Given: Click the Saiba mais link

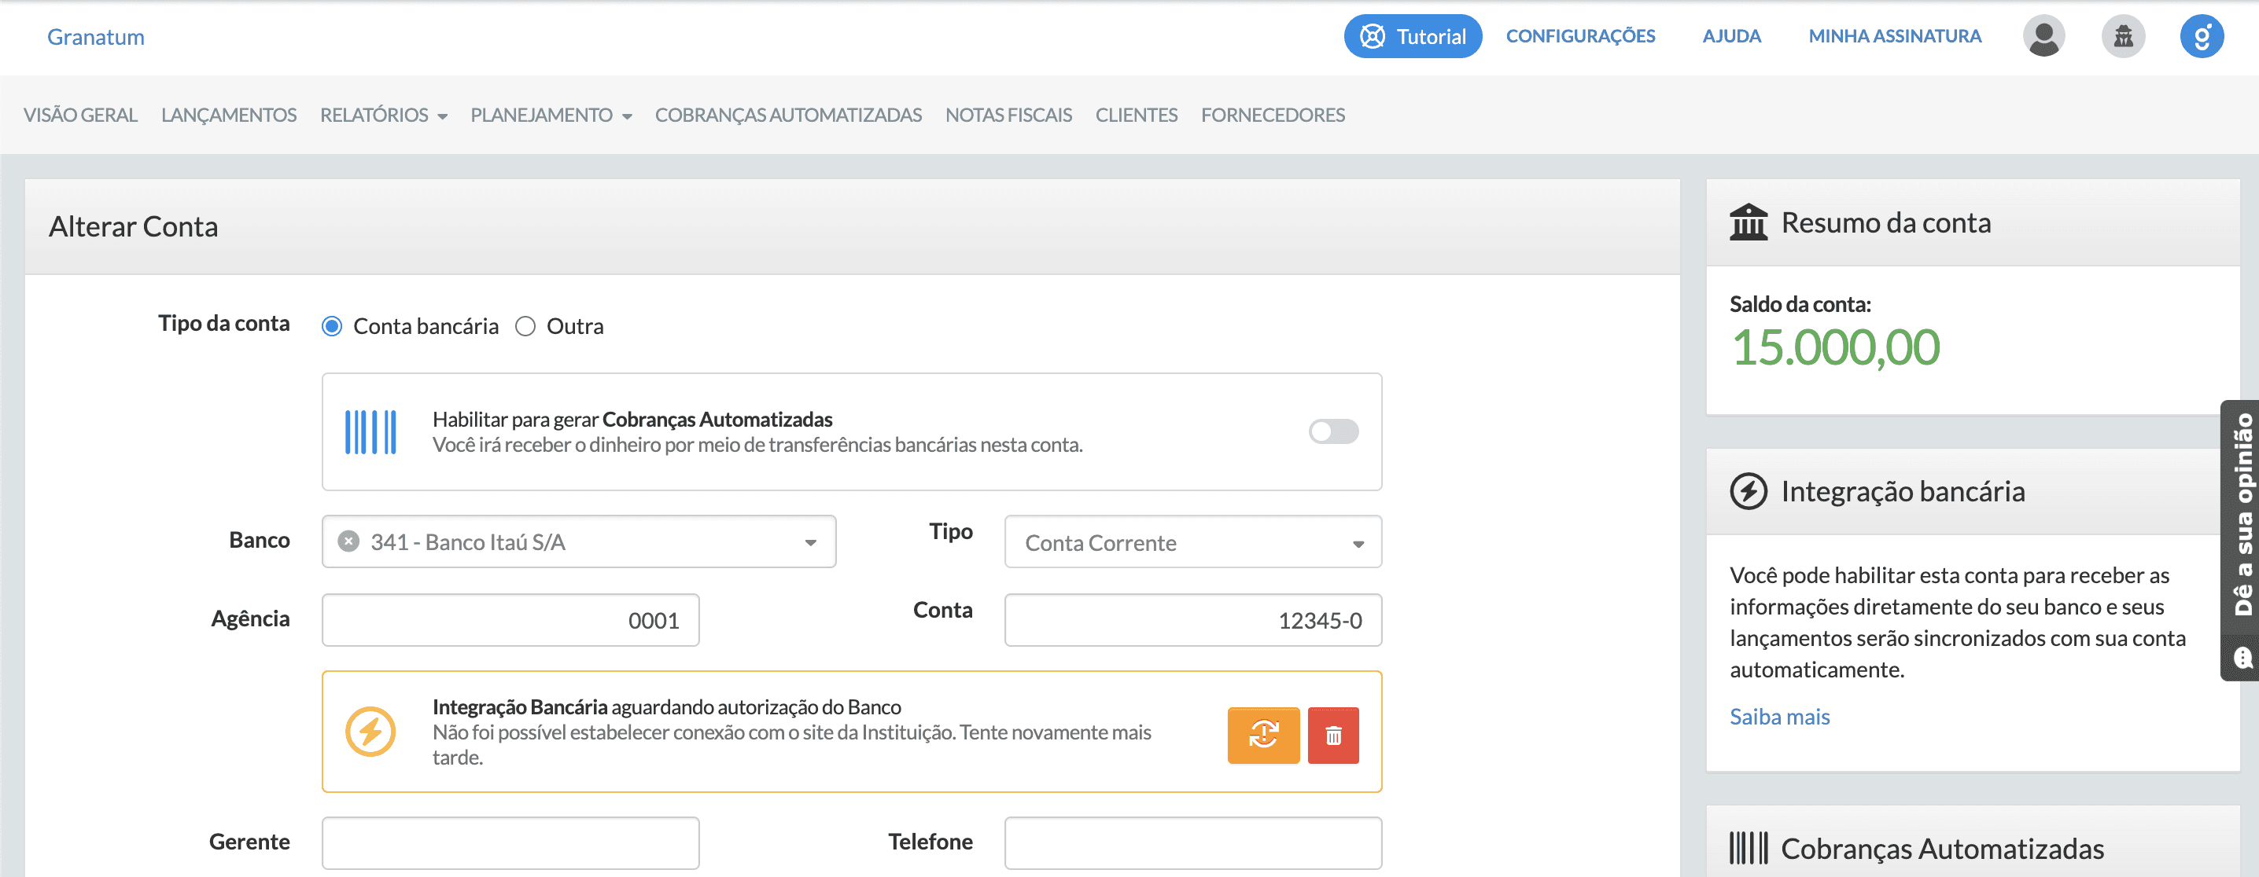Looking at the screenshot, I should click(x=1779, y=717).
